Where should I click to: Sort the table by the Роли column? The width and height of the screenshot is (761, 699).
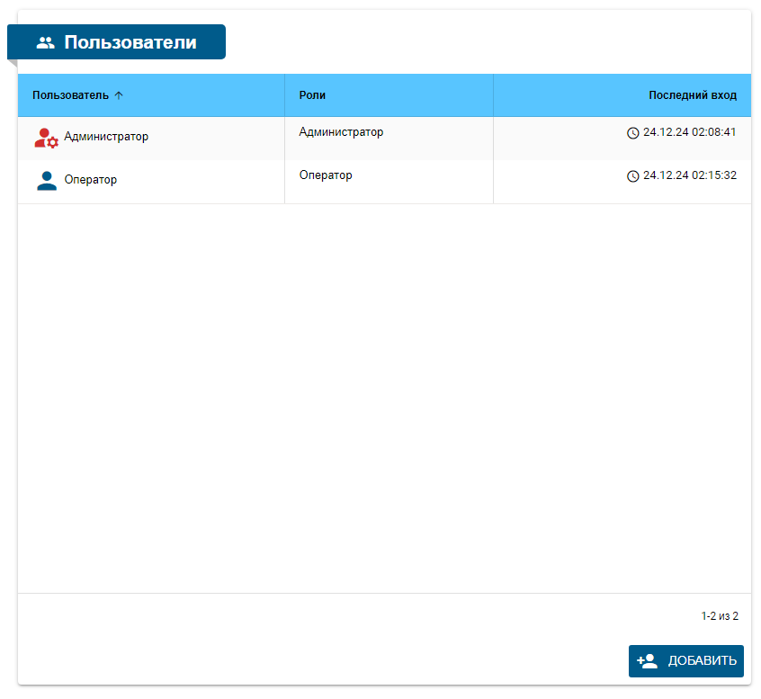pyautogui.click(x=312, y=95)
